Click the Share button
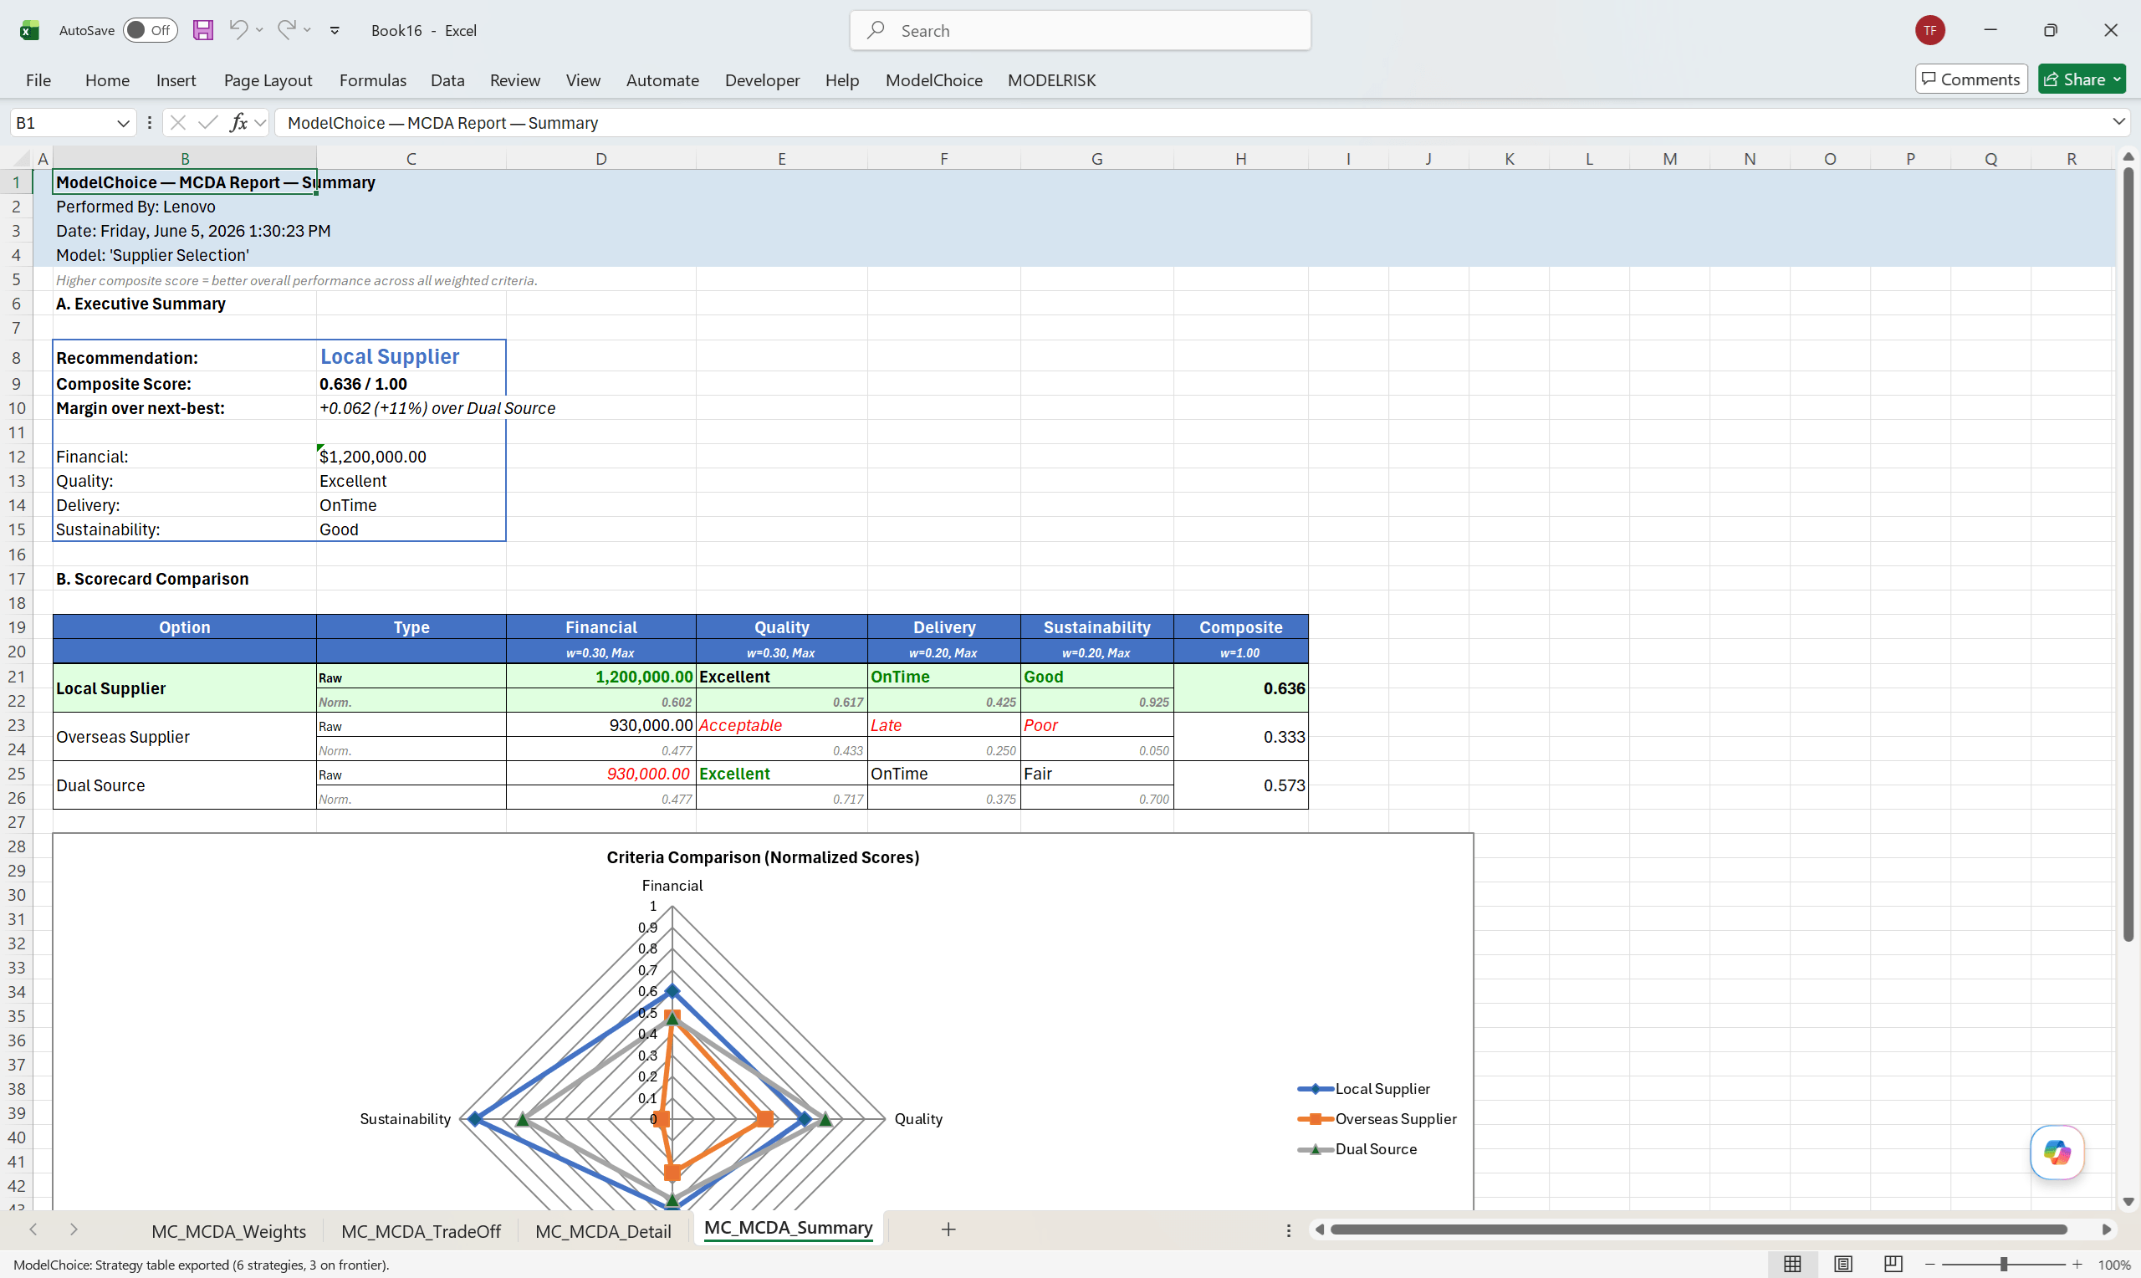 [x=2081, y=79]
